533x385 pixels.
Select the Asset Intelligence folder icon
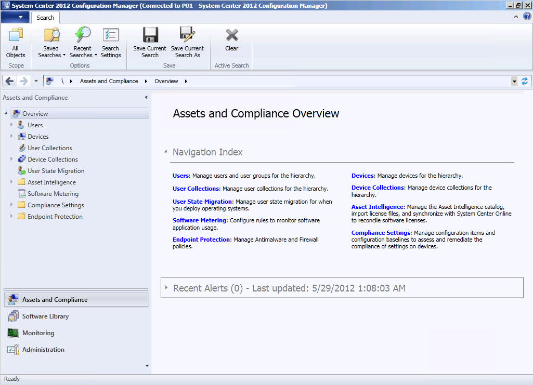tap(21, 182)
